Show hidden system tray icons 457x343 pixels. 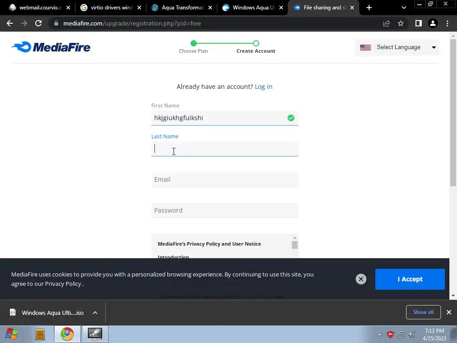point(379,335)
